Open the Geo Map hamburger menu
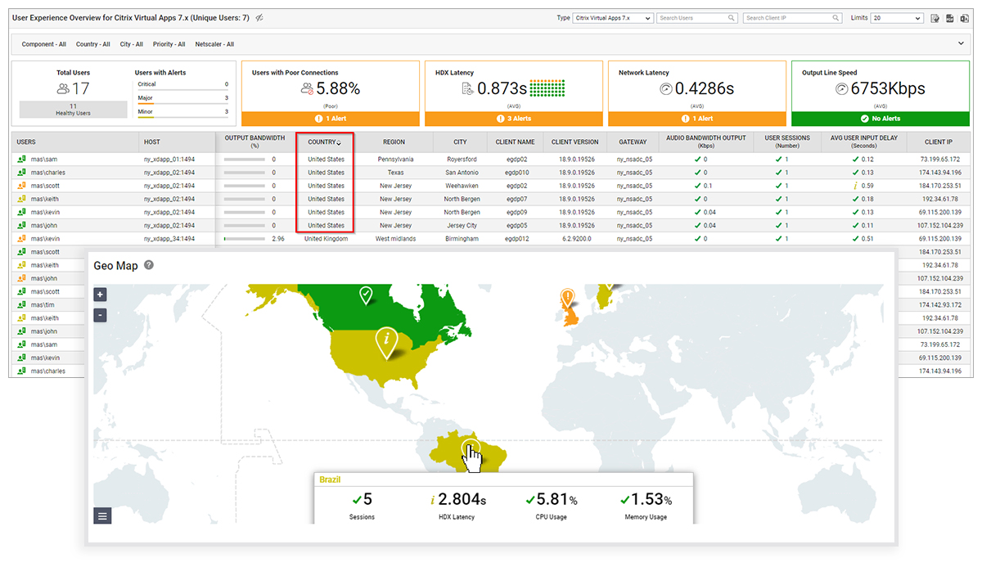Image resolution: width=982 pixels, height=585 pixels. click(x=102, y=515)
